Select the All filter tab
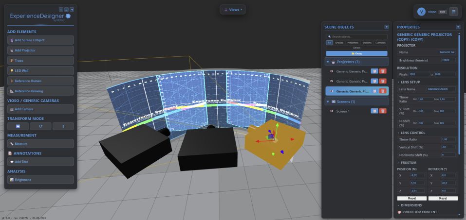 tap(329, 43)
